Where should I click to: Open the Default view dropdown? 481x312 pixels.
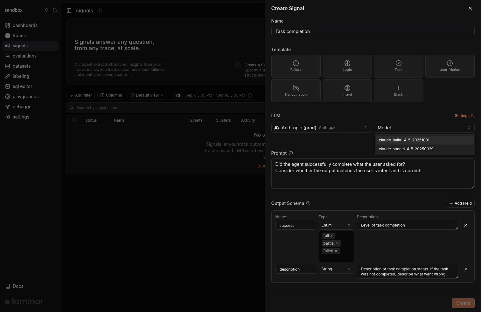coord(147,95)
